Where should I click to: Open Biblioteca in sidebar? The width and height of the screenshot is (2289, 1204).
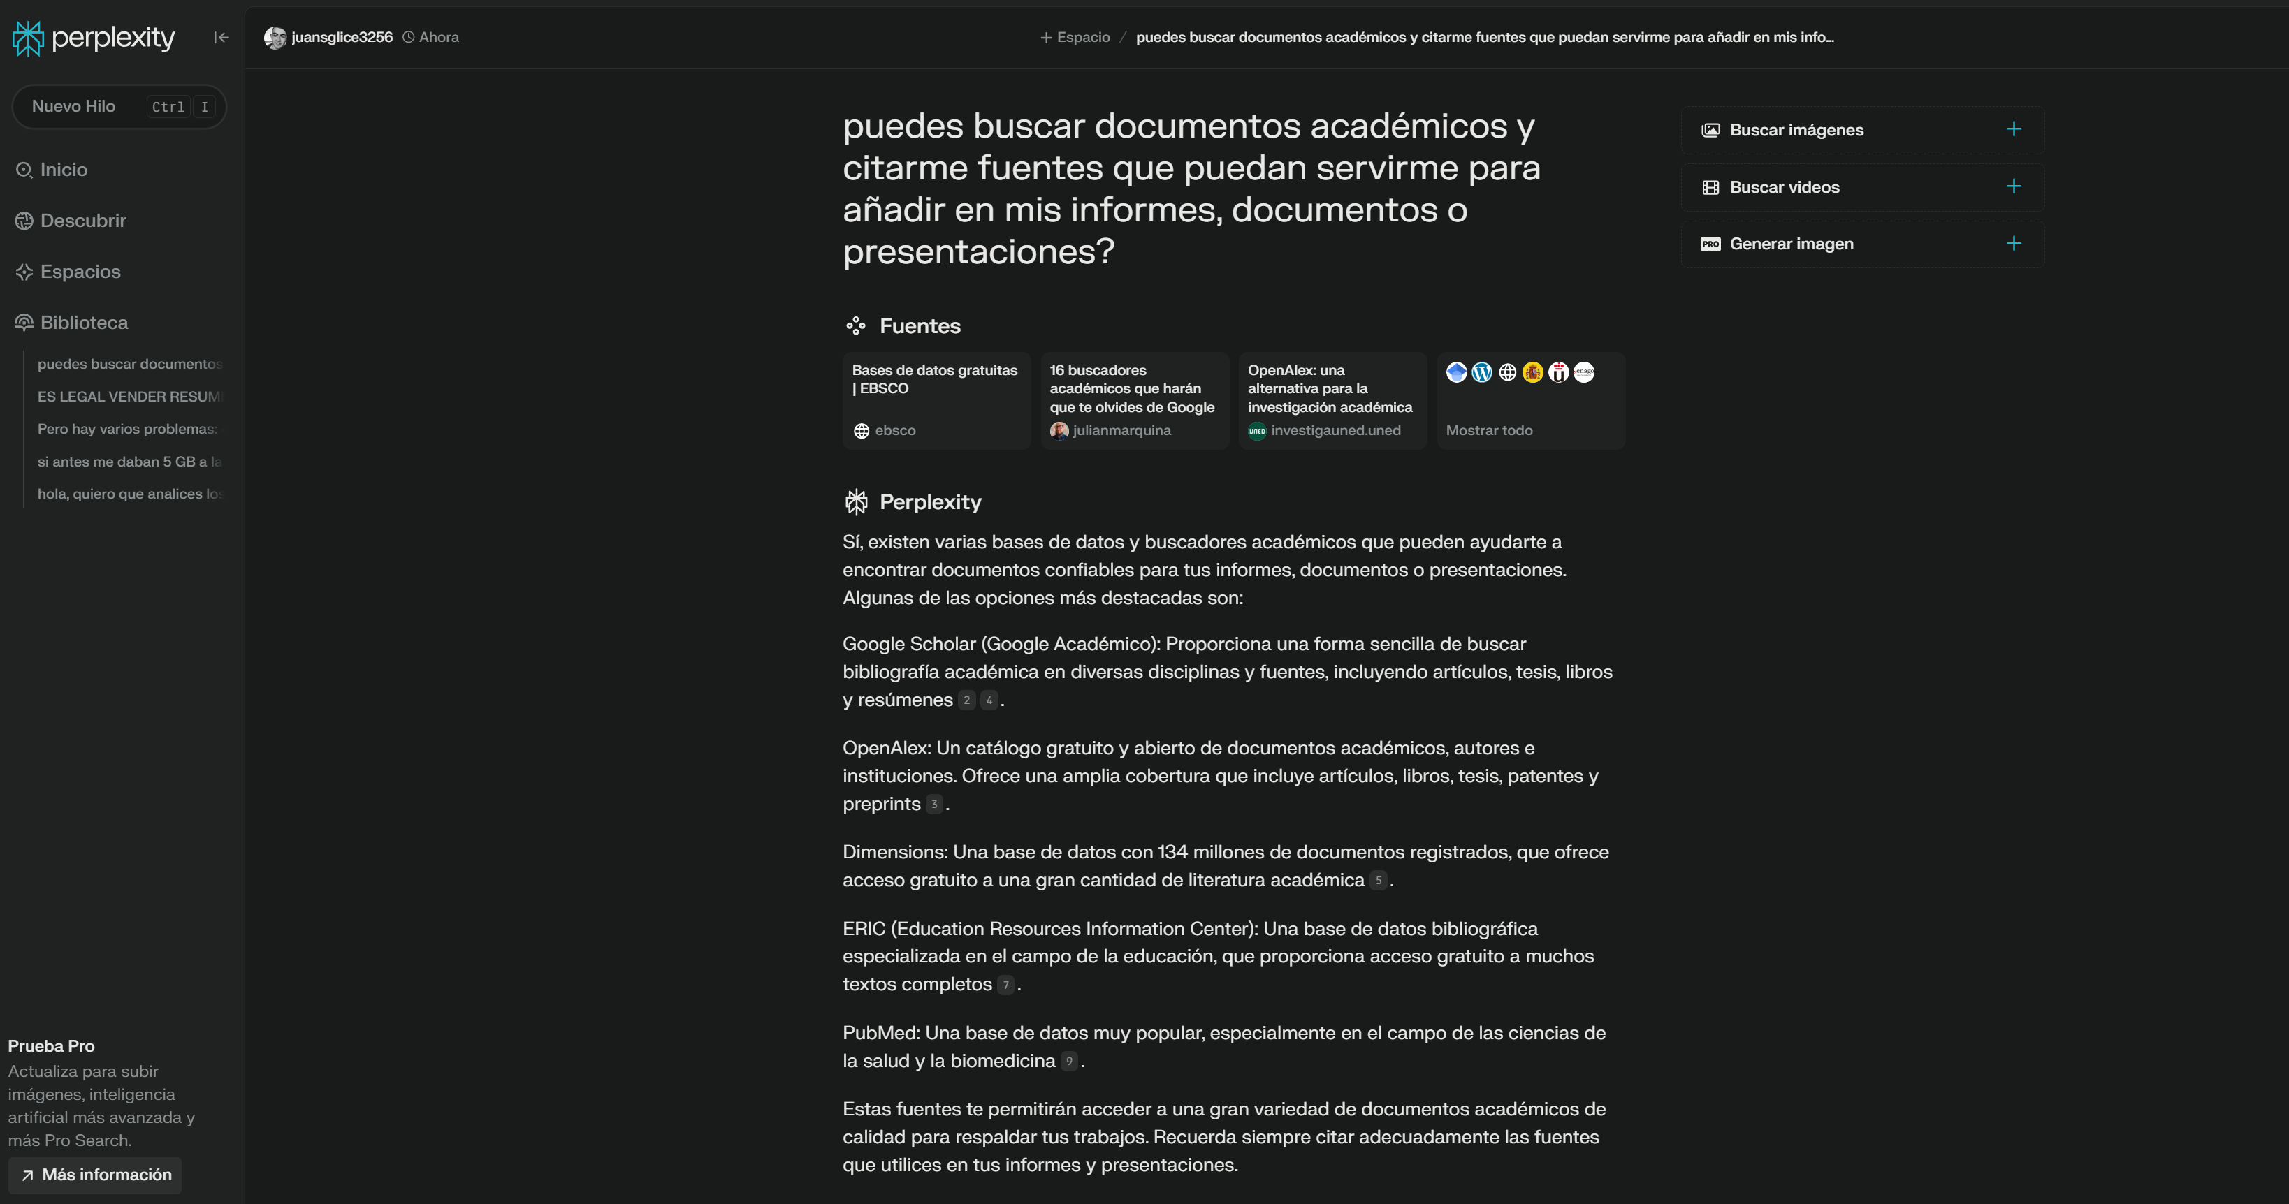pyautogui.click(x=84, y=323)
